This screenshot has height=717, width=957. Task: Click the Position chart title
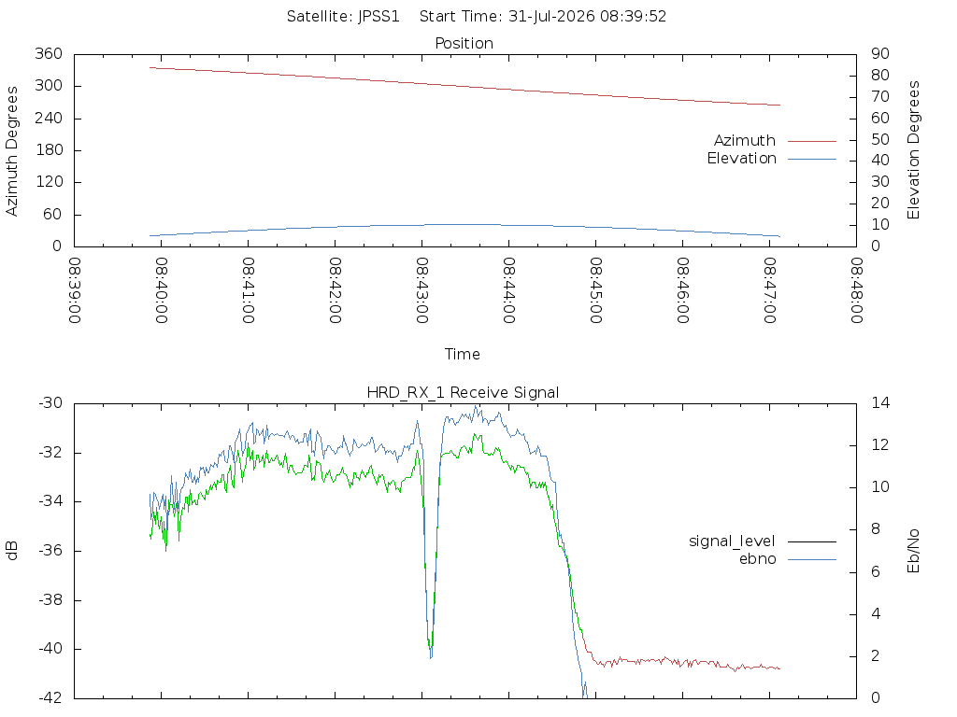tap(464, 43)
